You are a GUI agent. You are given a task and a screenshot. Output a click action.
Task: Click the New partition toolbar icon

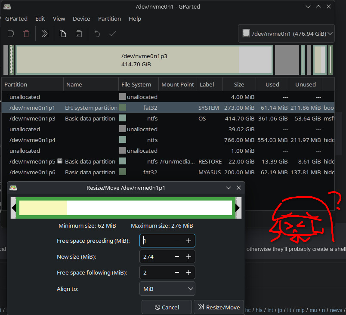[11, 34]
